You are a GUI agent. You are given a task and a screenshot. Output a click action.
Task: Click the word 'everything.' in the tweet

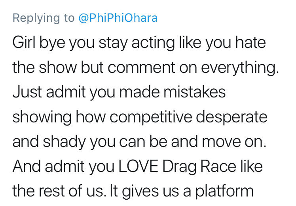pos(240,69)
